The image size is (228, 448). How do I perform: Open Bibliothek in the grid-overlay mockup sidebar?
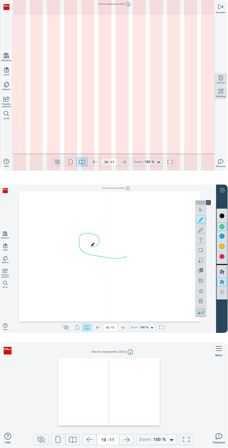(6, 57)
